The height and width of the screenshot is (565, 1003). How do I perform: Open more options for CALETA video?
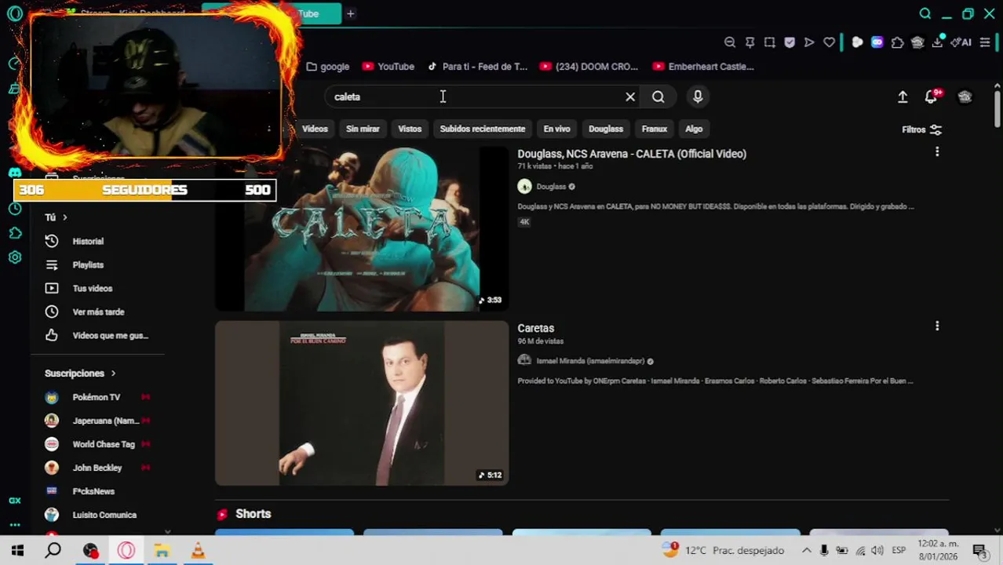937,151
